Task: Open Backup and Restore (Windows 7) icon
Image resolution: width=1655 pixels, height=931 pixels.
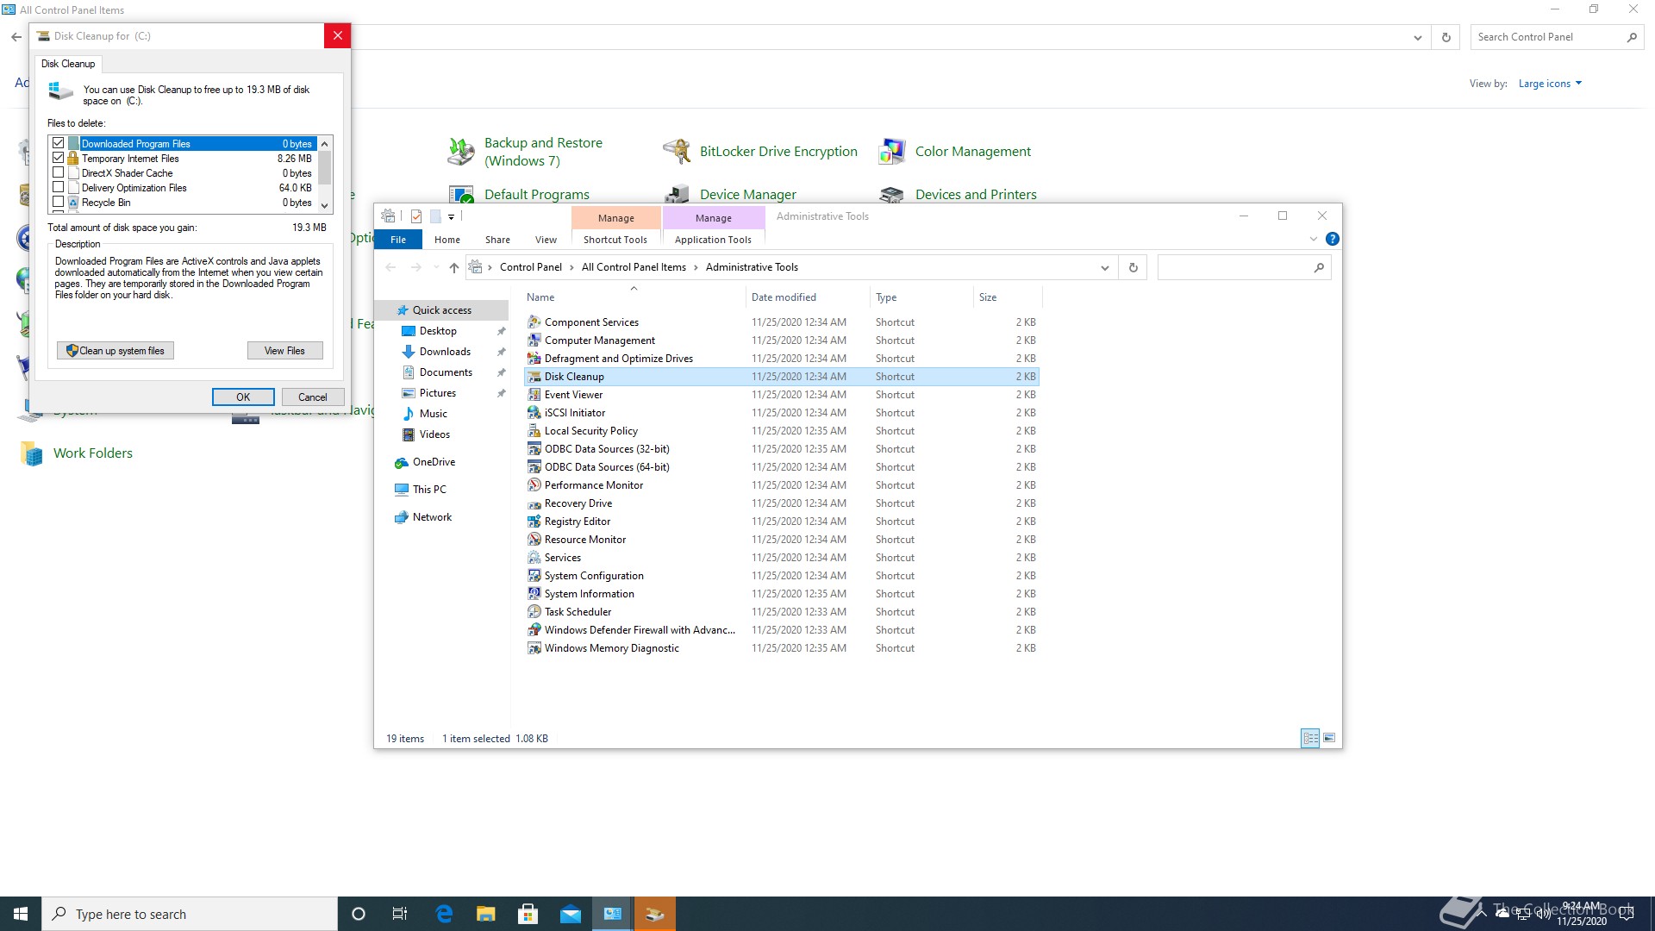Action: (x=461, y=152)
